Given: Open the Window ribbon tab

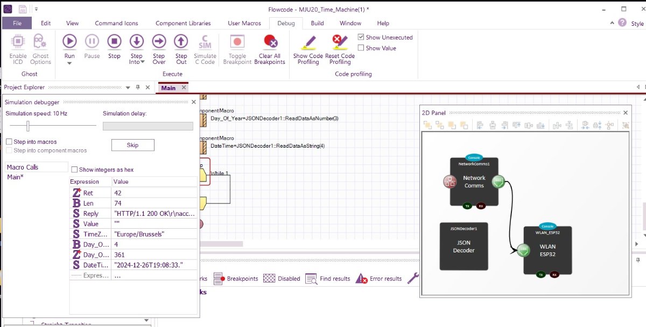Looking at the screenshot, I should click(x=350, y=23).
